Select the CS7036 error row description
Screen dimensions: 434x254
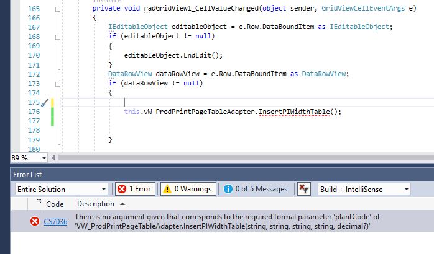(x=227, y=221)
